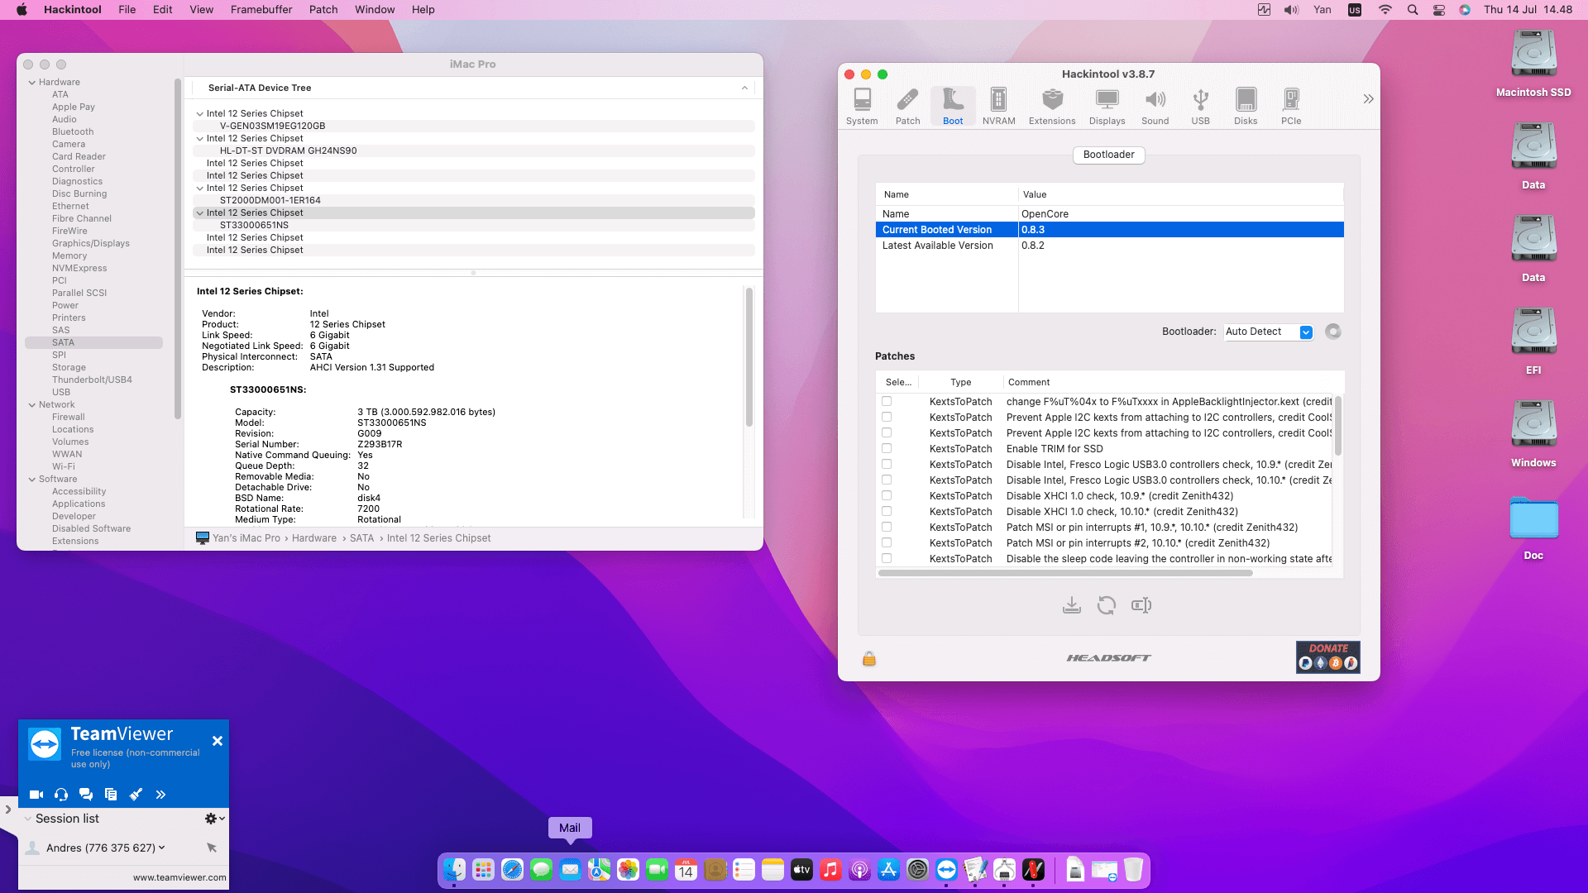
Task: Tick Disable XHCI 1.0 check 10.9 checkbox
Action: pyautogui.click(x=887, y=496)
